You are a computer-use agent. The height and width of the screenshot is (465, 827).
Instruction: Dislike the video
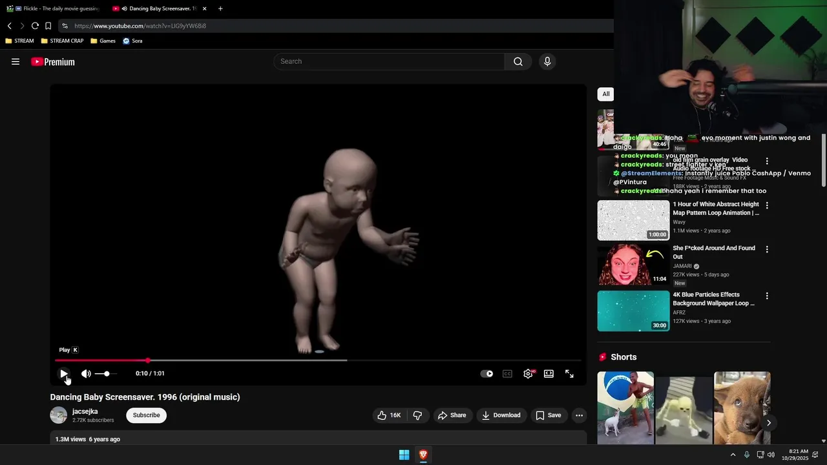pos(417,415)
